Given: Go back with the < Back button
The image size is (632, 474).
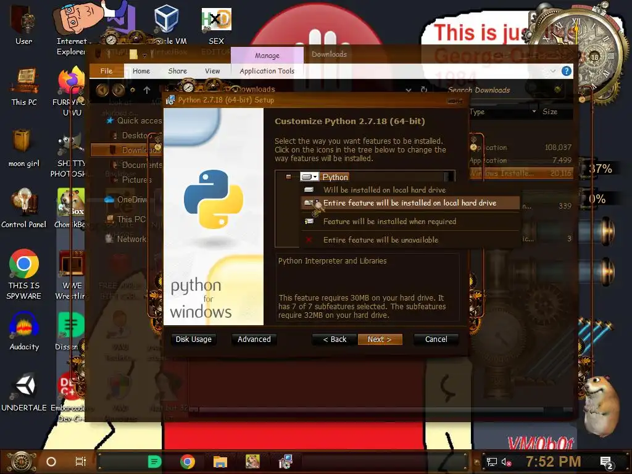Looking at the screenshot, I should pos(335,339).
